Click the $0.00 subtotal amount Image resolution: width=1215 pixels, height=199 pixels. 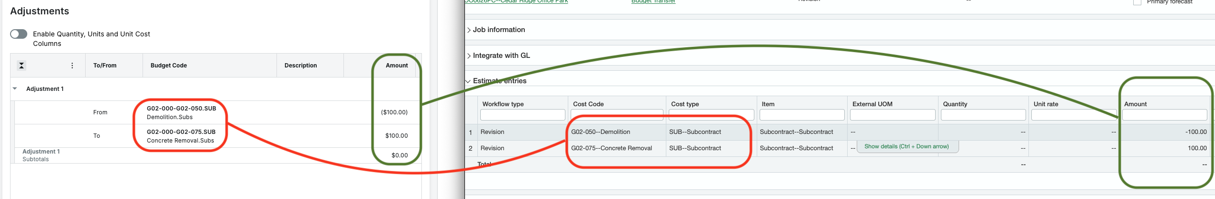click(399, 155)
